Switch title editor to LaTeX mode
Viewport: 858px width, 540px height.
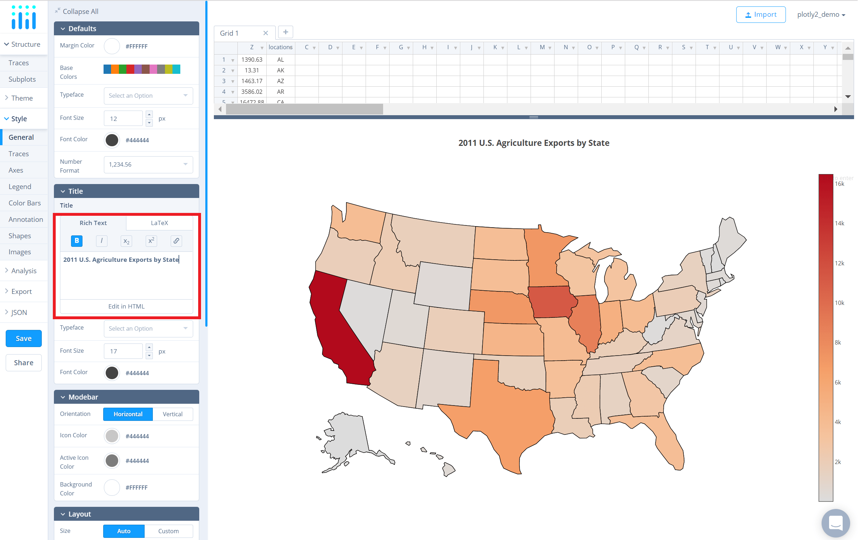pyautogui.click(x=159, y=223)
